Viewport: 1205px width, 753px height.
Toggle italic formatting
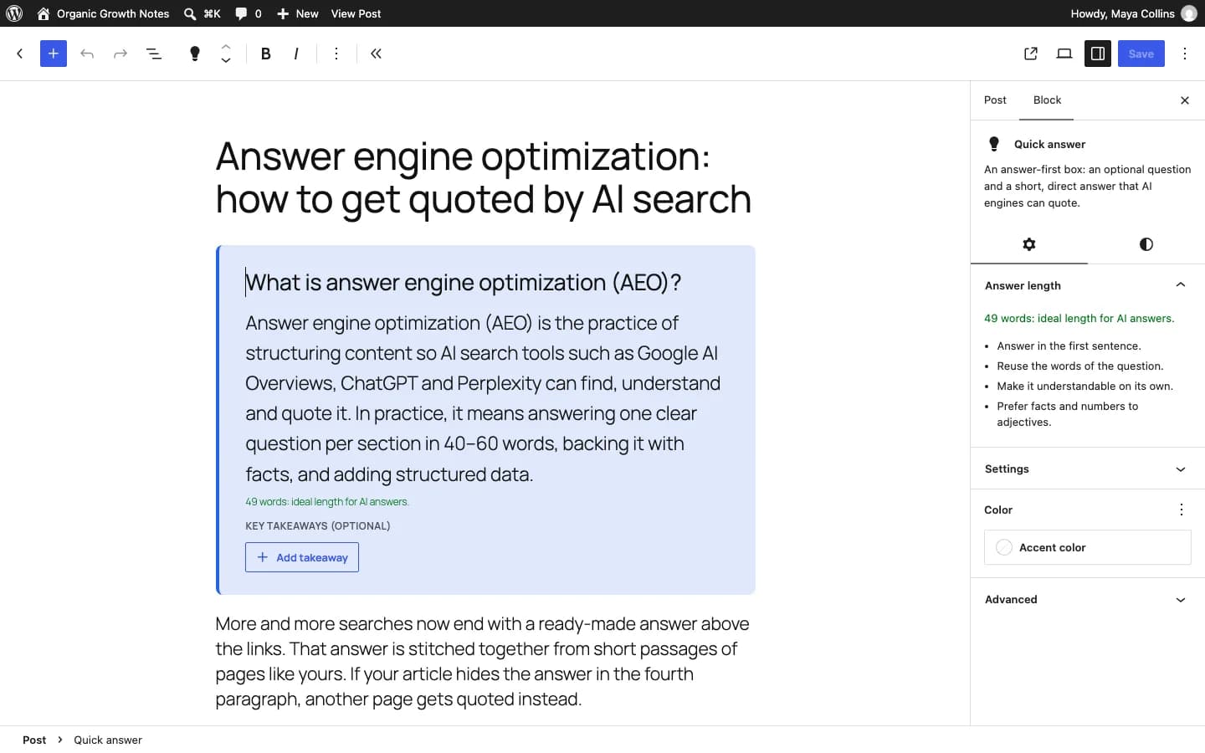pos(296,54)
